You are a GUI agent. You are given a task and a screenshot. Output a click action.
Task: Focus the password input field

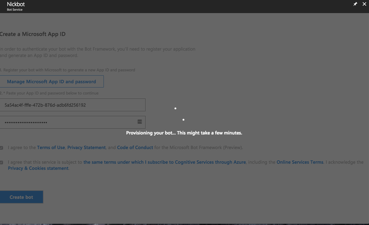pyautogui.click(x=72, y=122)
